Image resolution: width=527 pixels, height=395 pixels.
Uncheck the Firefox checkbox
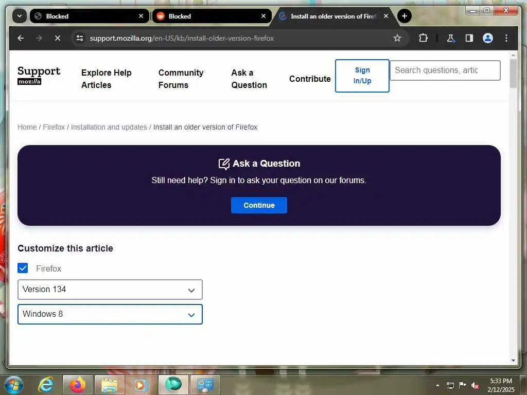(23, 268)
